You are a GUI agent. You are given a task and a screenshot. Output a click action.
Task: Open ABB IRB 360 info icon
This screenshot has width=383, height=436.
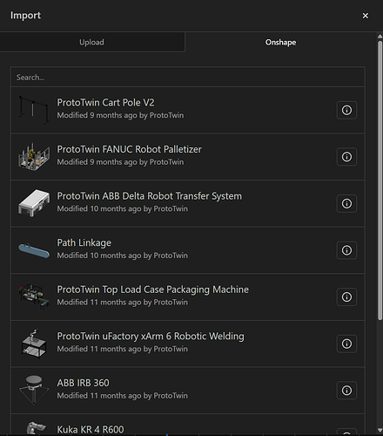[x=346, y=391]
